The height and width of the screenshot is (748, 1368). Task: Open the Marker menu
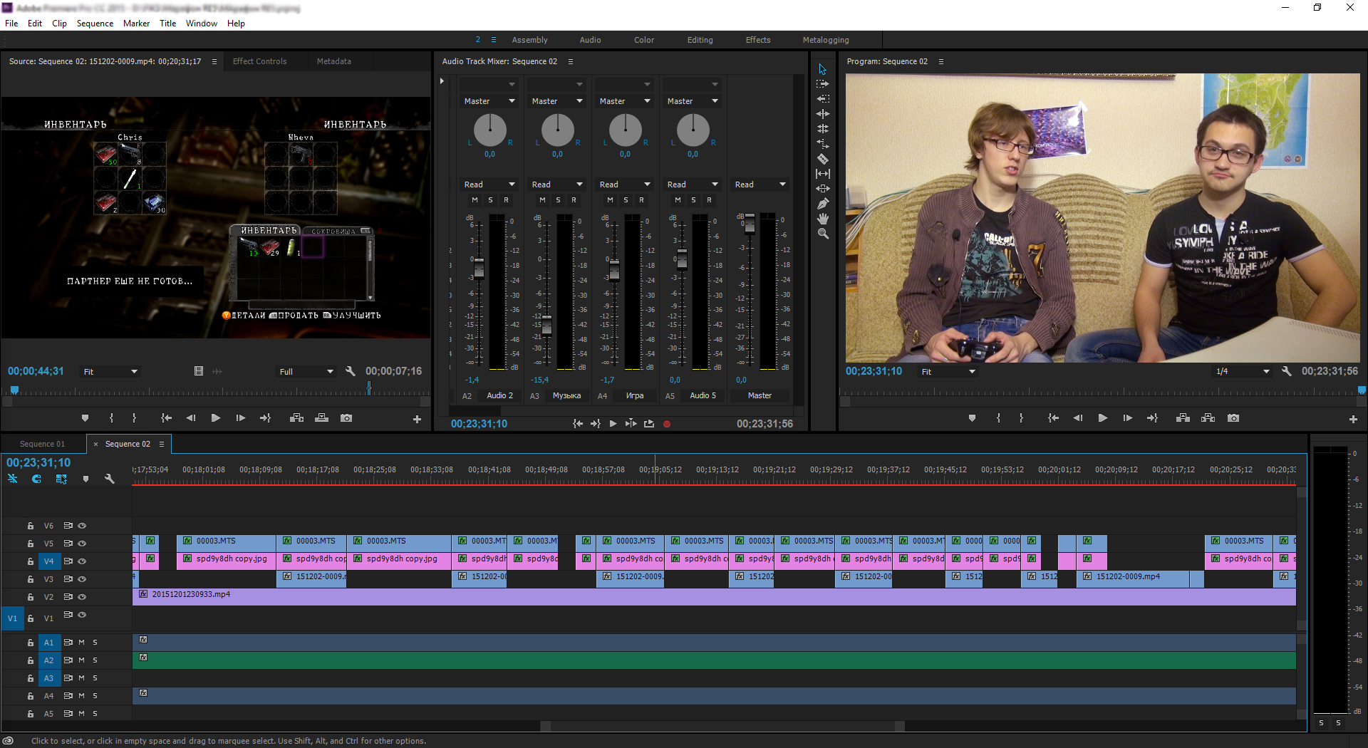(x=136, y=24)
